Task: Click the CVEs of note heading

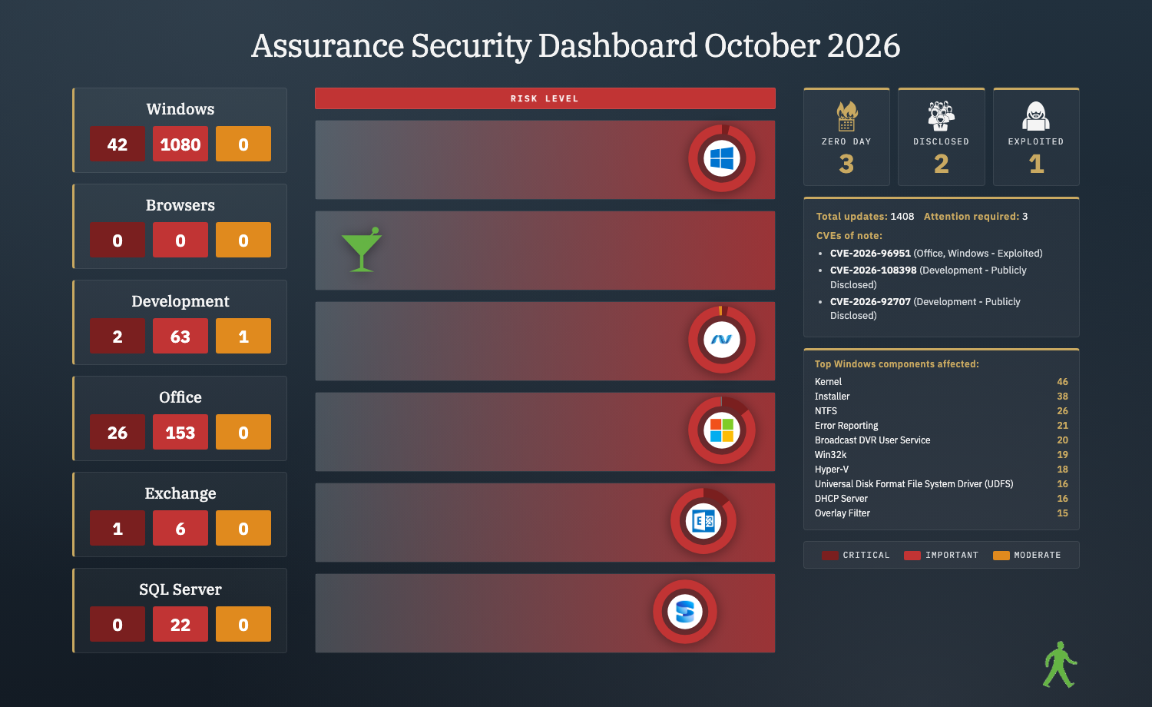Action: click(849, 236)
